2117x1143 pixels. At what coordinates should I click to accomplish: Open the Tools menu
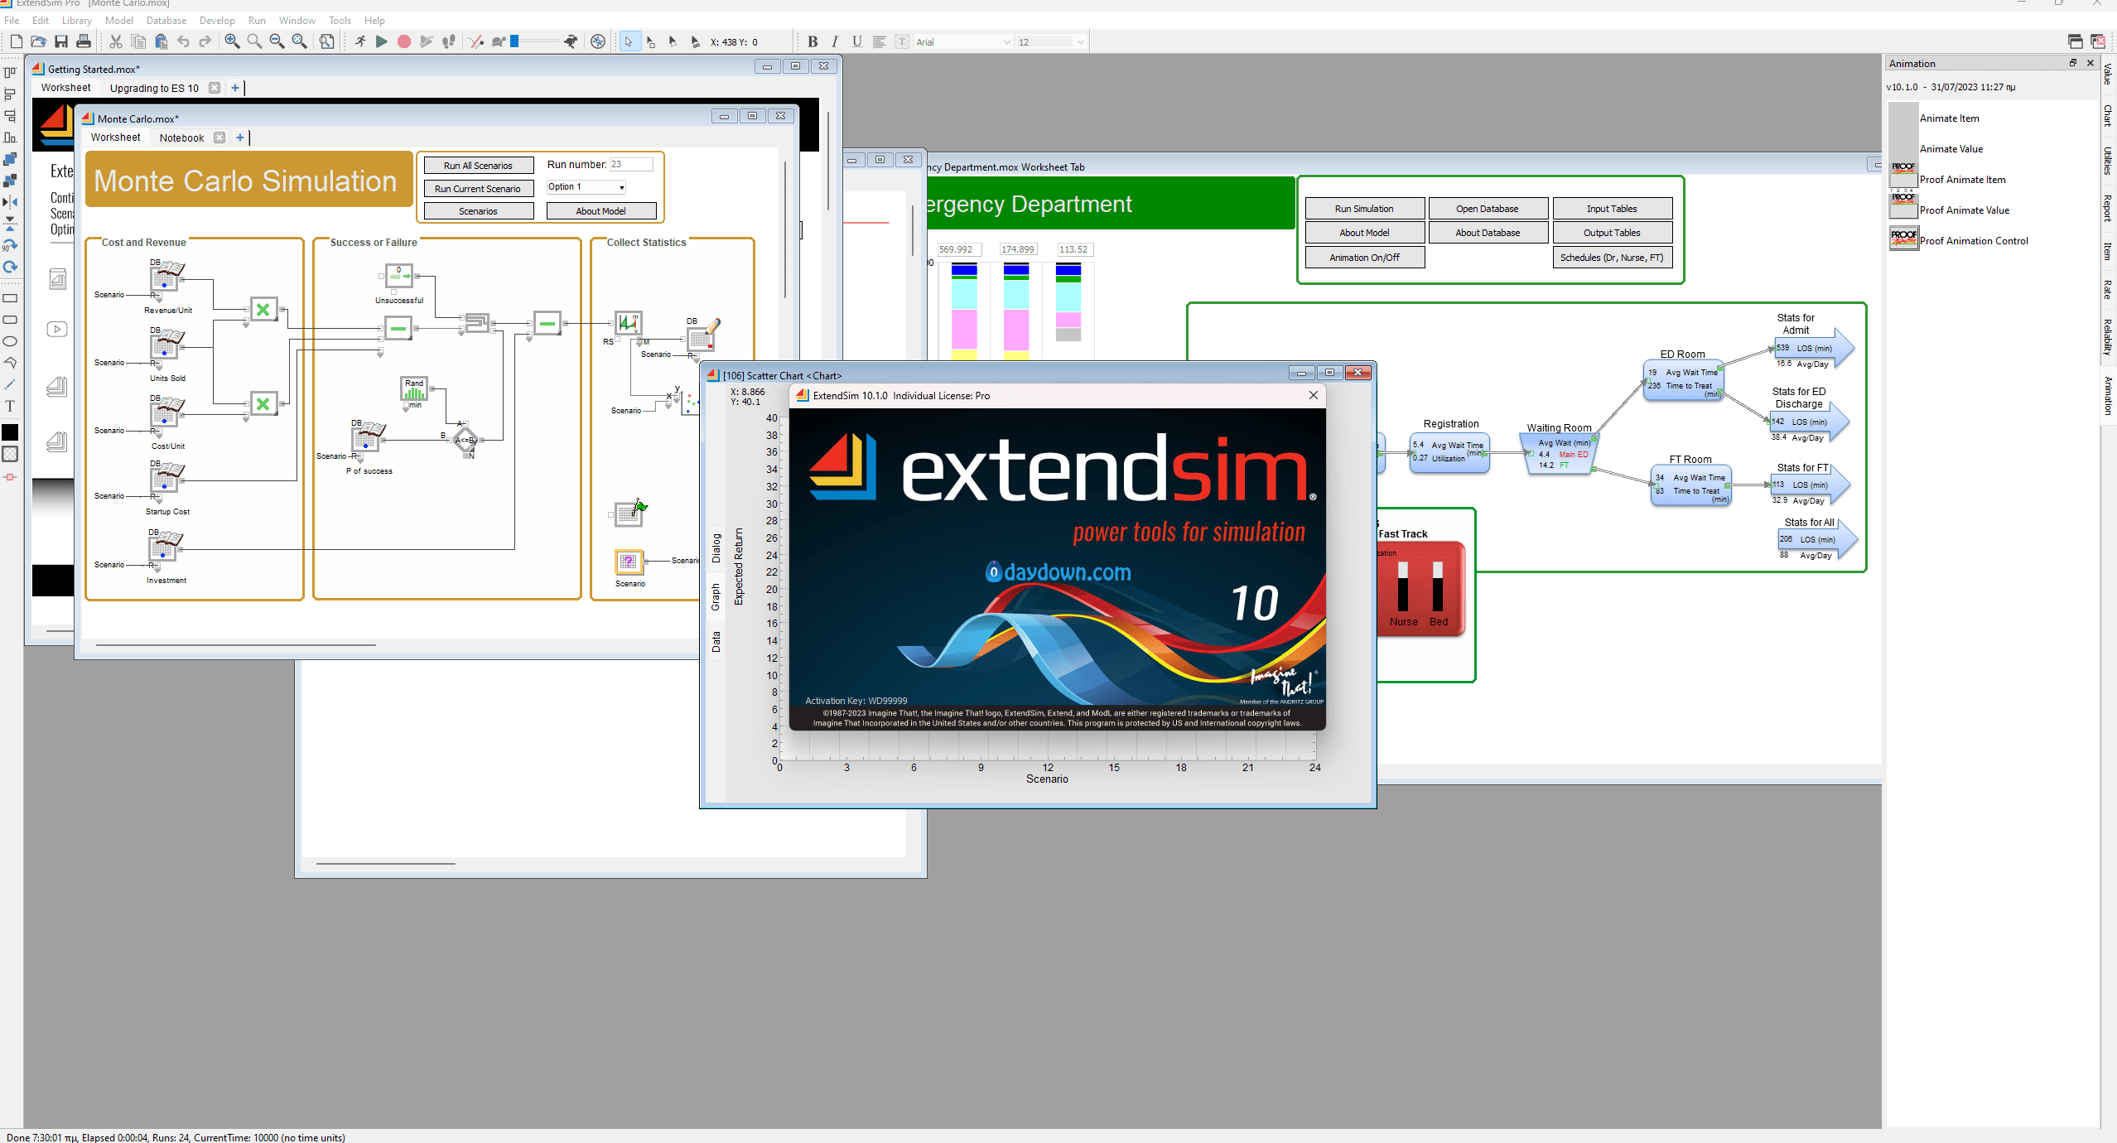340,20
